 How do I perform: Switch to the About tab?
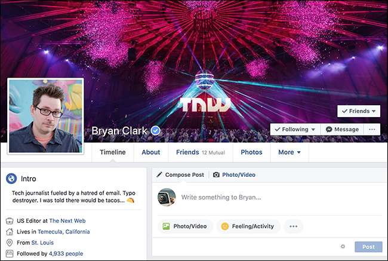151,152
